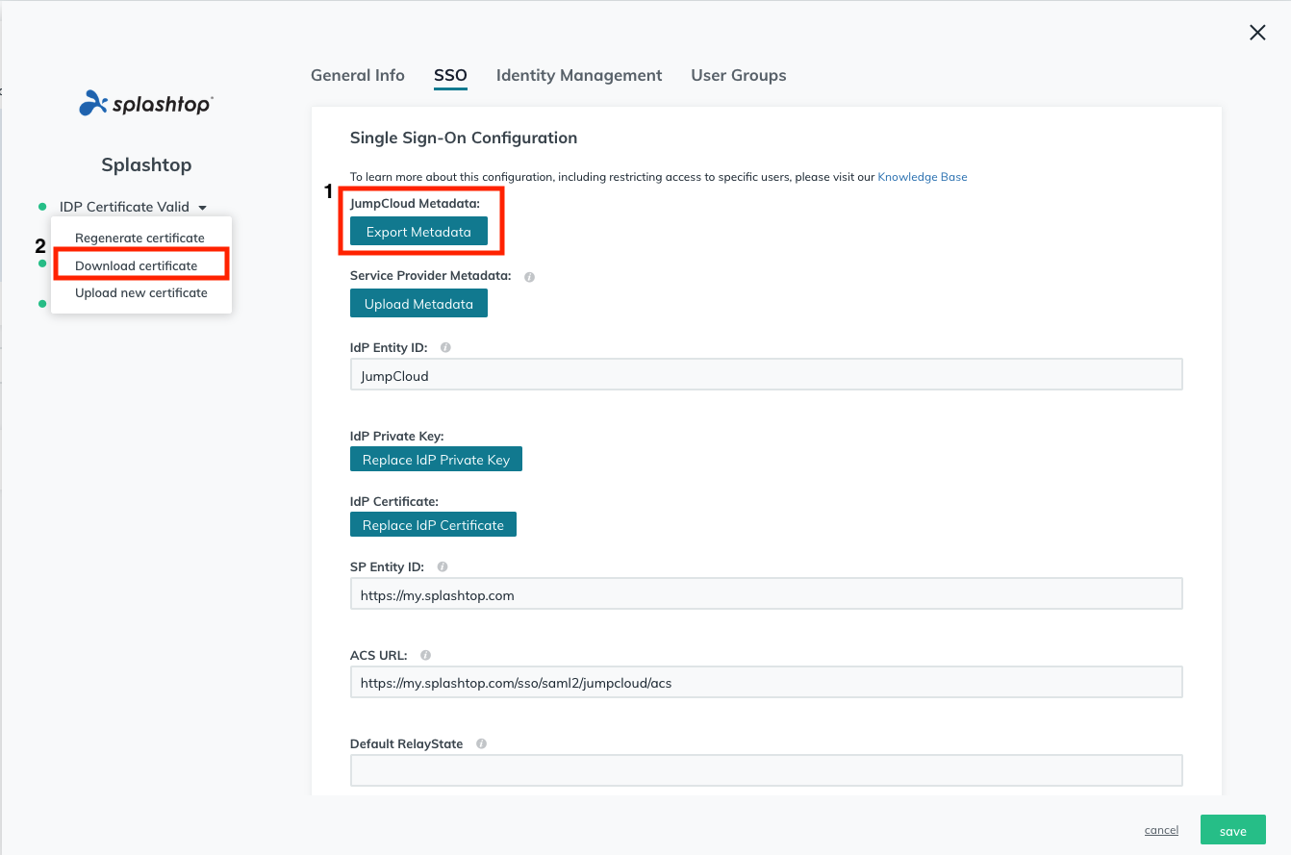This screenshot has width=1291, height=855.
Task: Open the Identity Management tab
Action: pyautogui.click(x=579, y=75)
